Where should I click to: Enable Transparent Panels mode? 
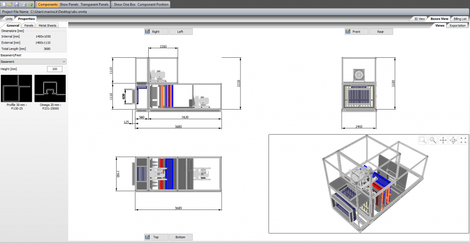95,4
